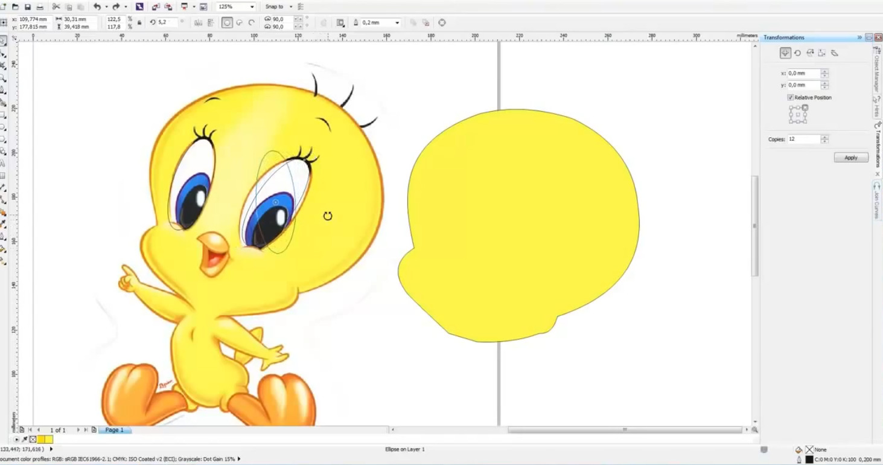Click the Copies value field
This screenshot has width=883, height=465.
coord(803,139)
